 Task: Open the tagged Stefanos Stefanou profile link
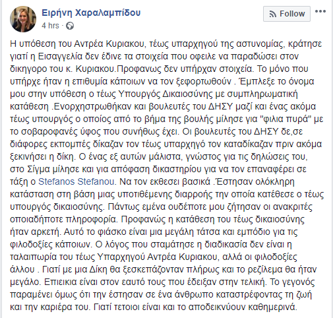(76, 182)
